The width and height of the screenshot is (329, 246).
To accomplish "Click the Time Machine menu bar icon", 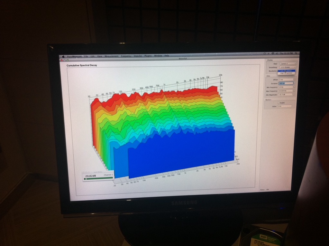I will 264,53.
